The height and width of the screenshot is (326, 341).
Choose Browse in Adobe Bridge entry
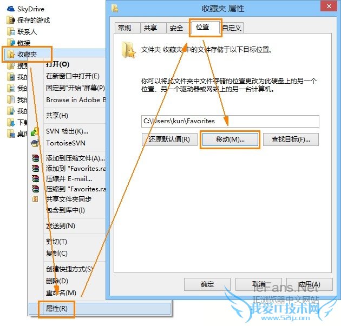coord(76,99)
